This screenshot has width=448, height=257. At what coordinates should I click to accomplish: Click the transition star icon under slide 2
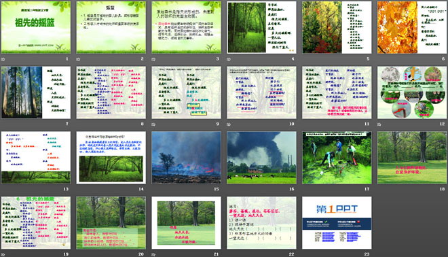(x=78, y=59)
